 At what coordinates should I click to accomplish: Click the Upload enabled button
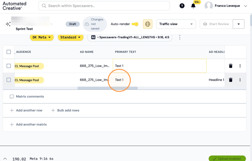coord(227,159)
